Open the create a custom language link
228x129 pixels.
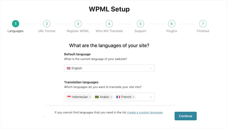(x=145, y=113)
